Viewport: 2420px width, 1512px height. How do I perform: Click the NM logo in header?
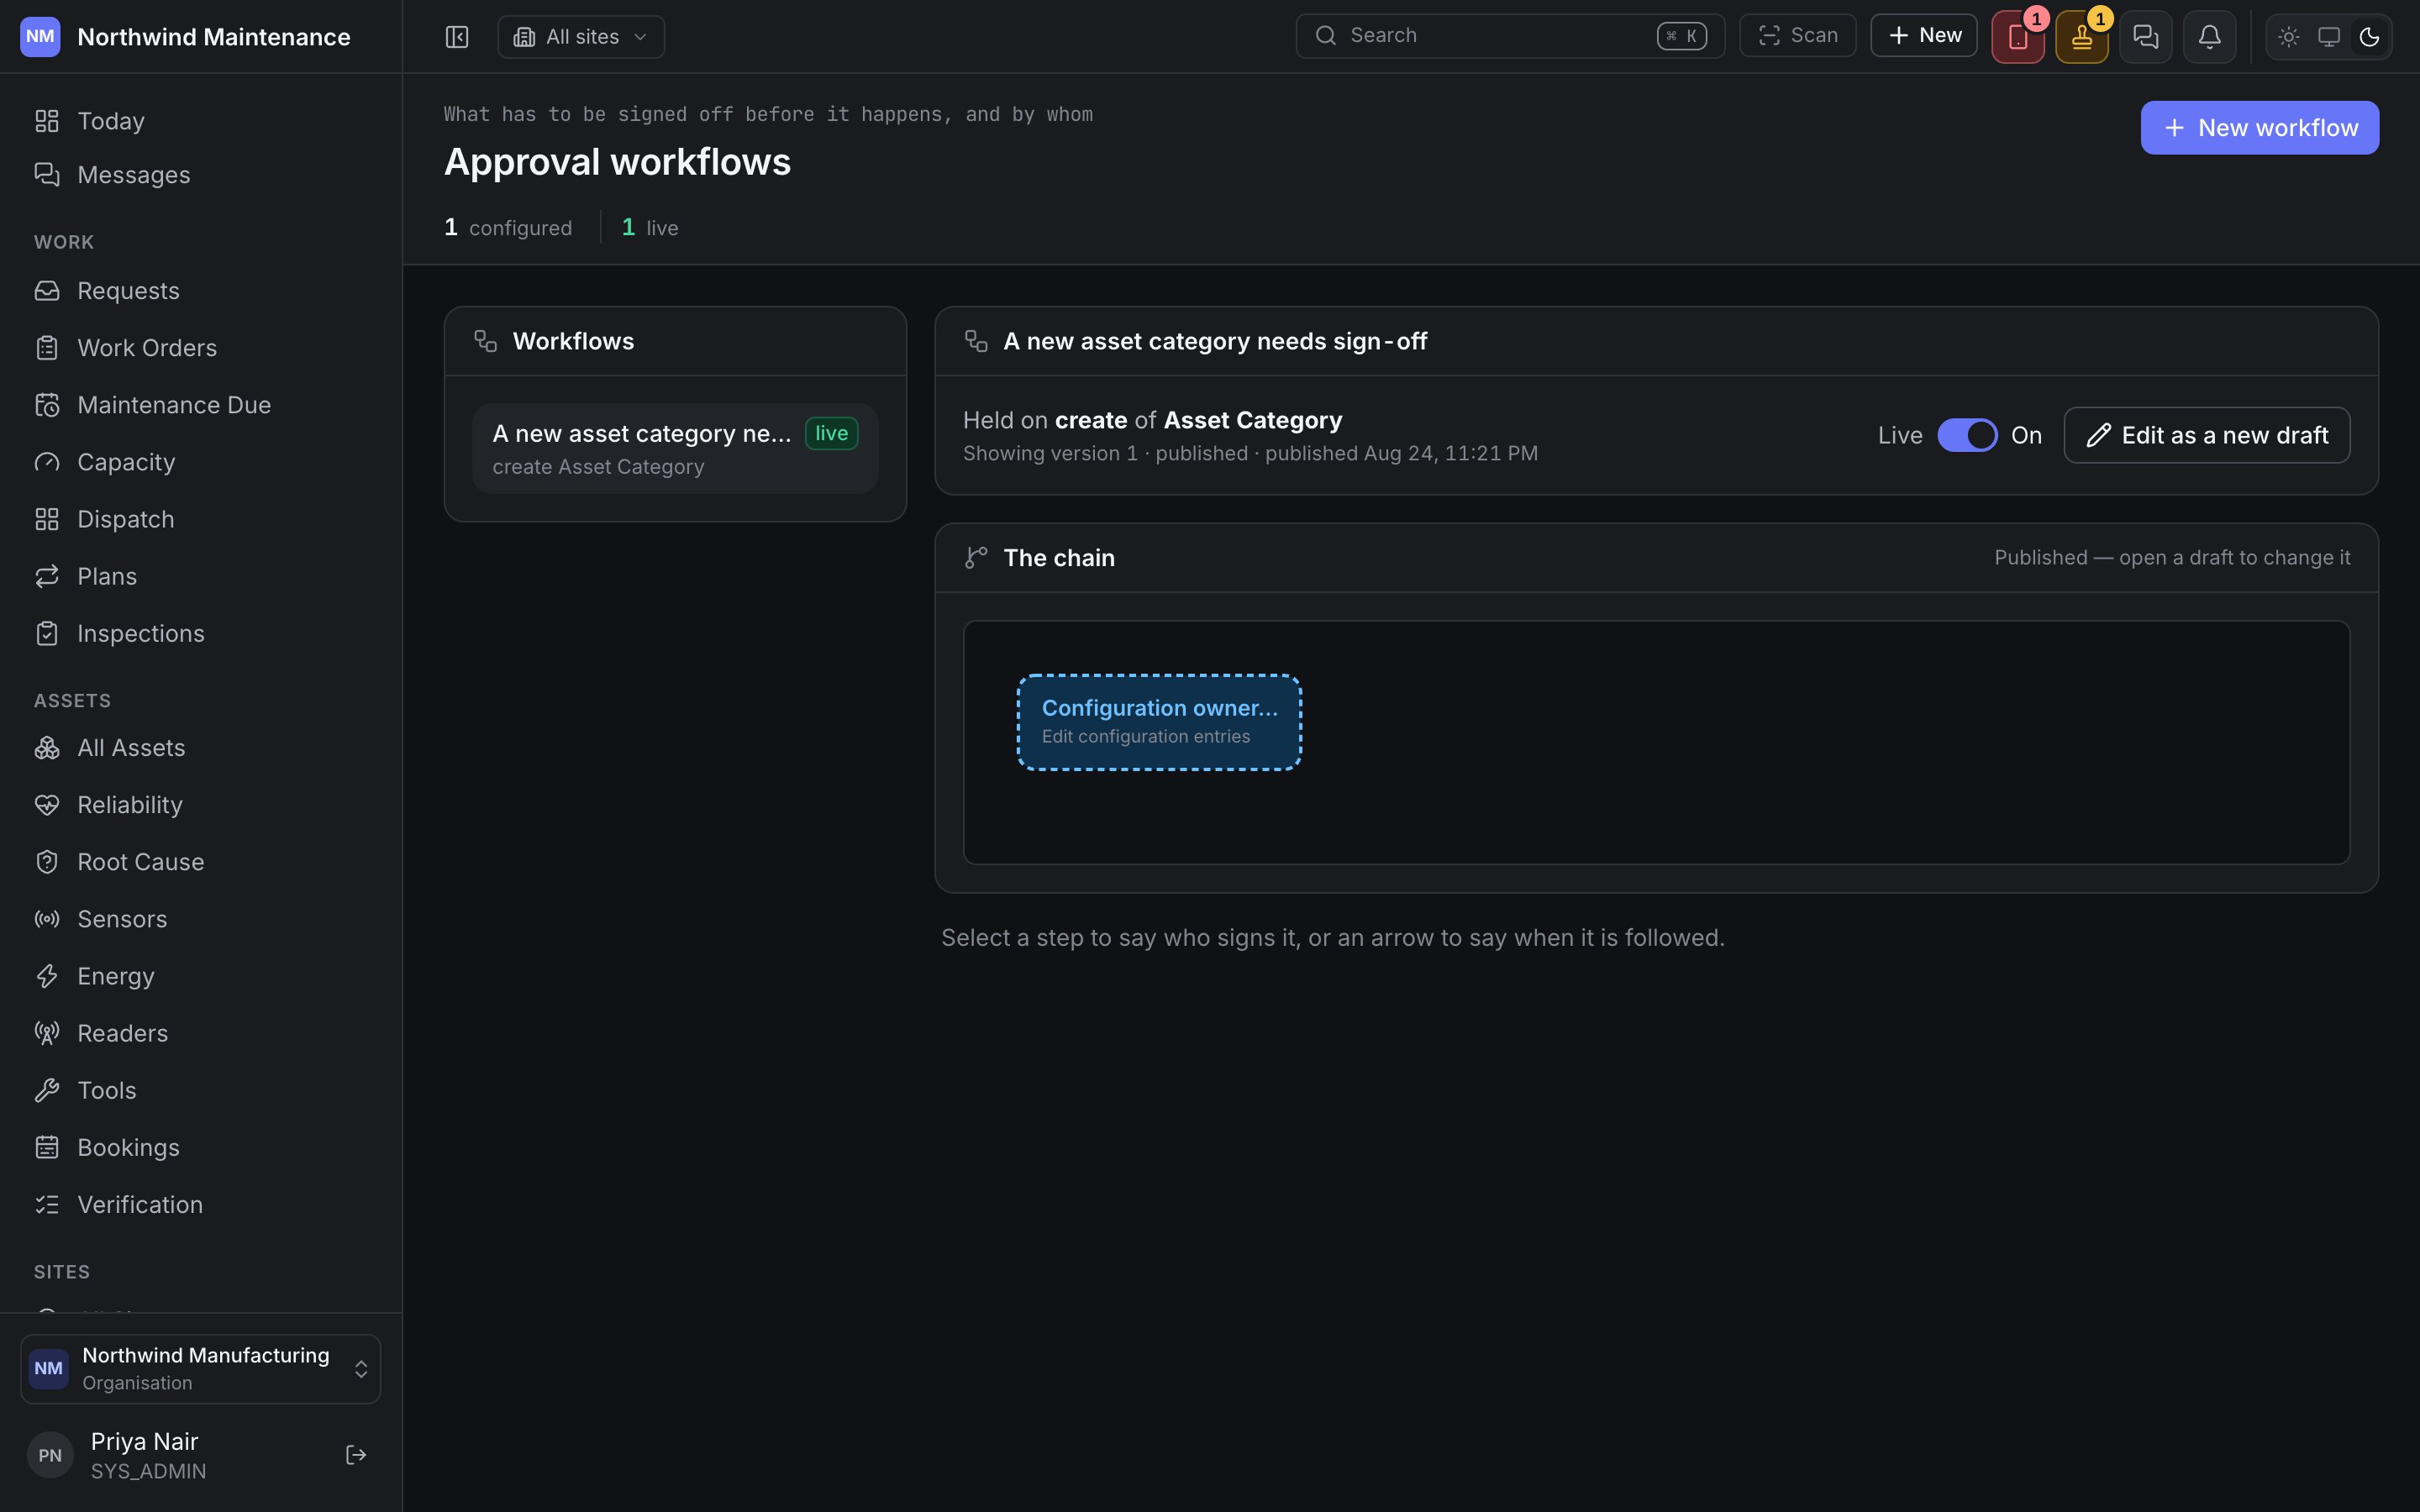pos(40,37)
